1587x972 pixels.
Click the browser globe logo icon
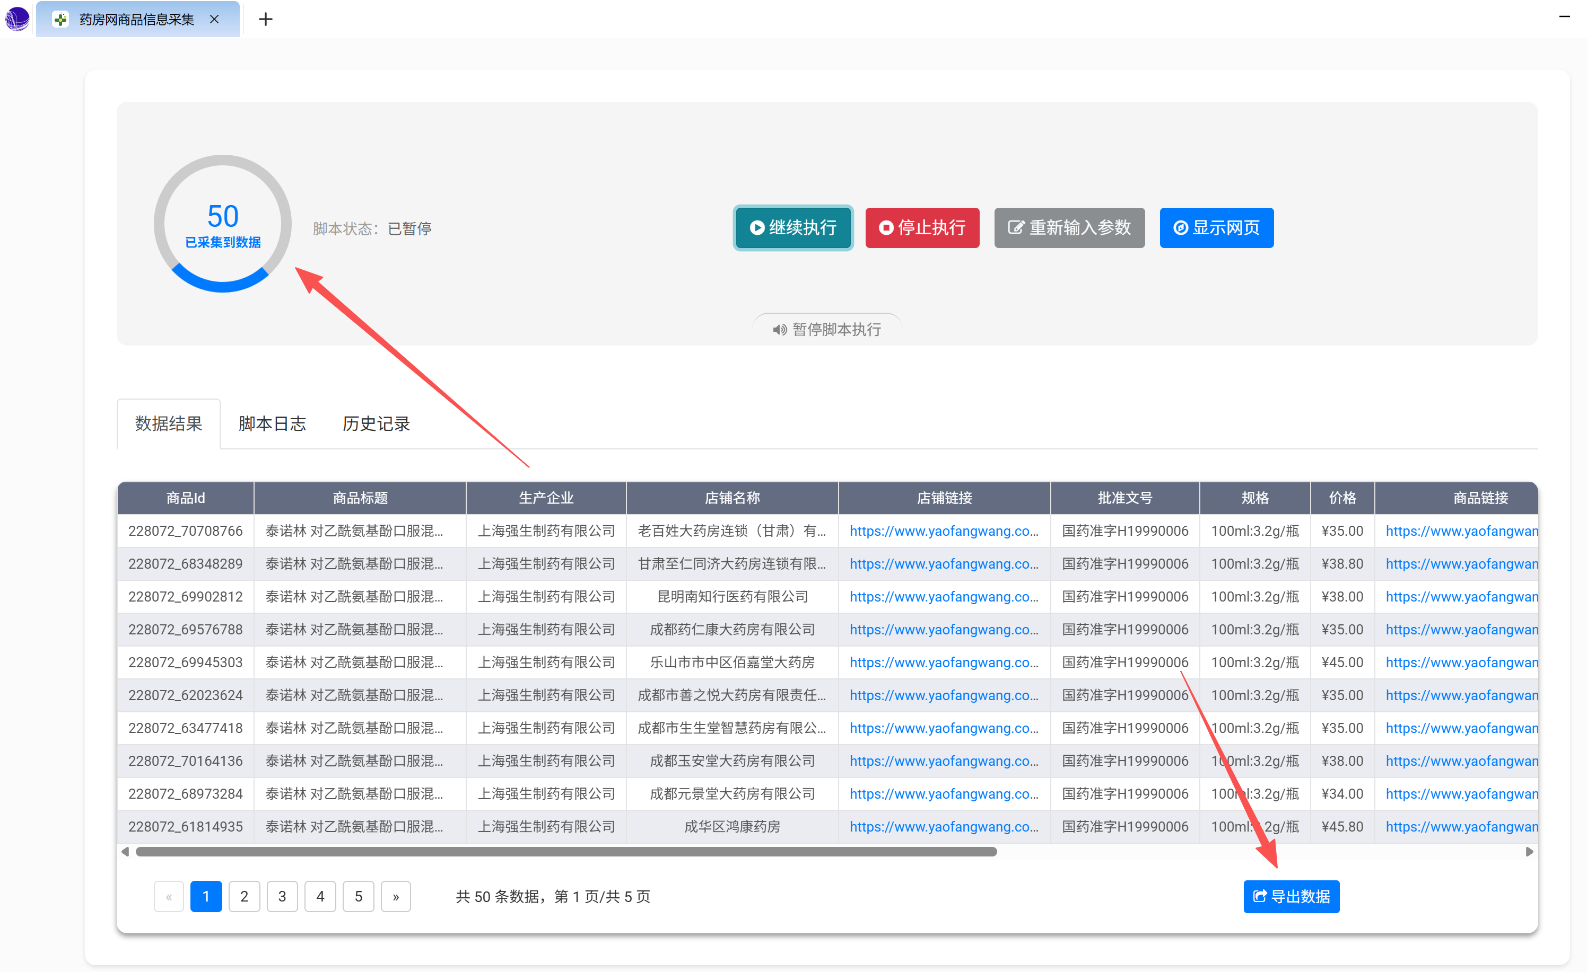pyautogui.click(x=18, y=18)
